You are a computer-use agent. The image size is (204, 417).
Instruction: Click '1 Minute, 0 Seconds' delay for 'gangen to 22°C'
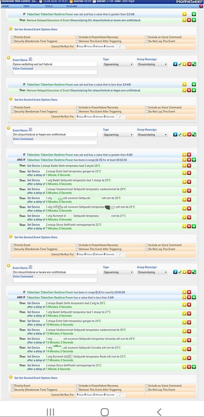click(59, 175)
